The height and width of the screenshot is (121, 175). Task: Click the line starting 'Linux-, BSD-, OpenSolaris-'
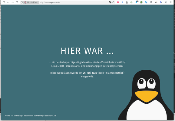(x=87, y=66)
